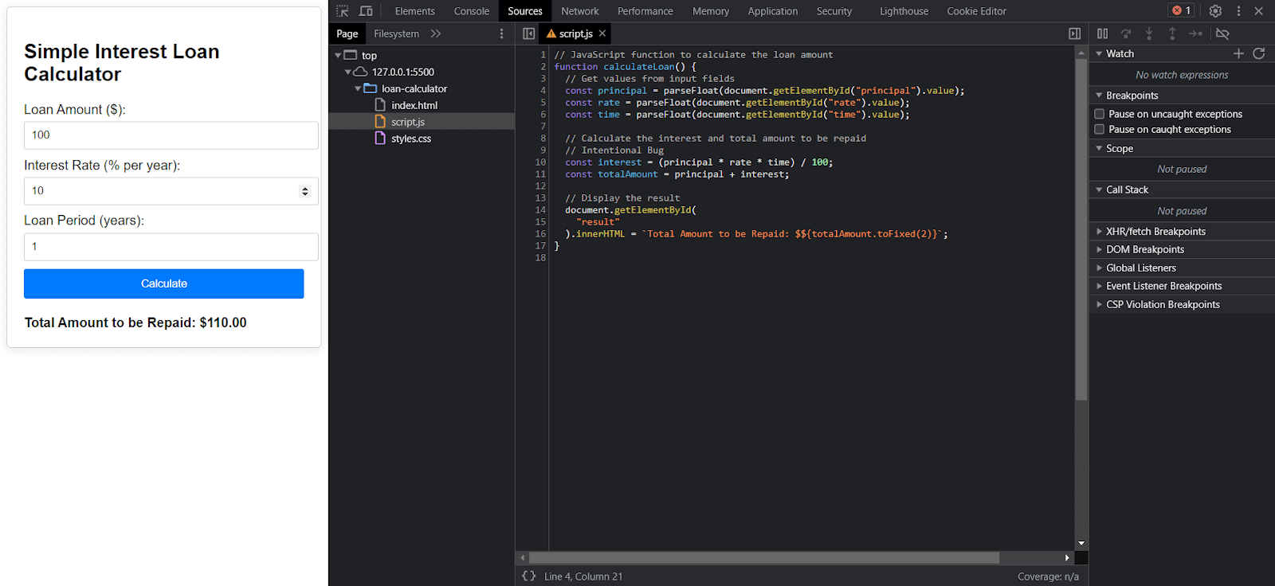Select the Filesystem navigator tab

coord(397,33)
